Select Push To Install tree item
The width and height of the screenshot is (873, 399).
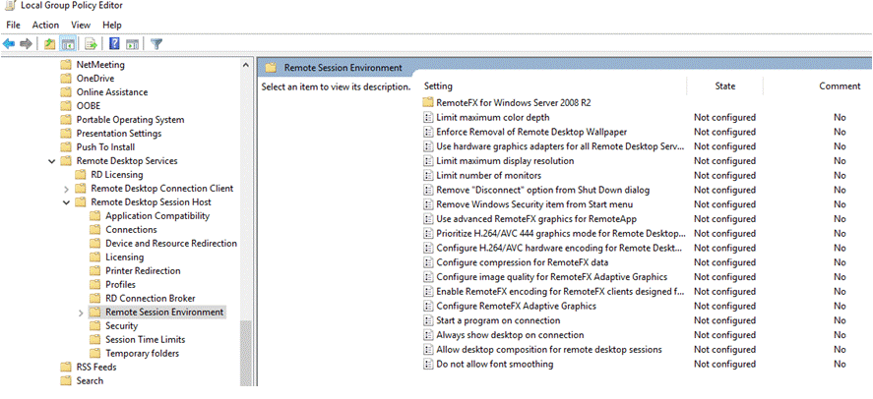105,147
